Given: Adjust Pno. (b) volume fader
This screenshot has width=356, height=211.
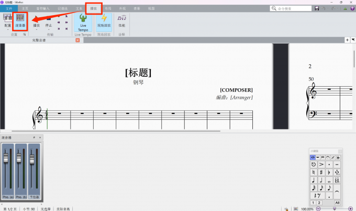Looking at the screenshot, I should (19, 158).
